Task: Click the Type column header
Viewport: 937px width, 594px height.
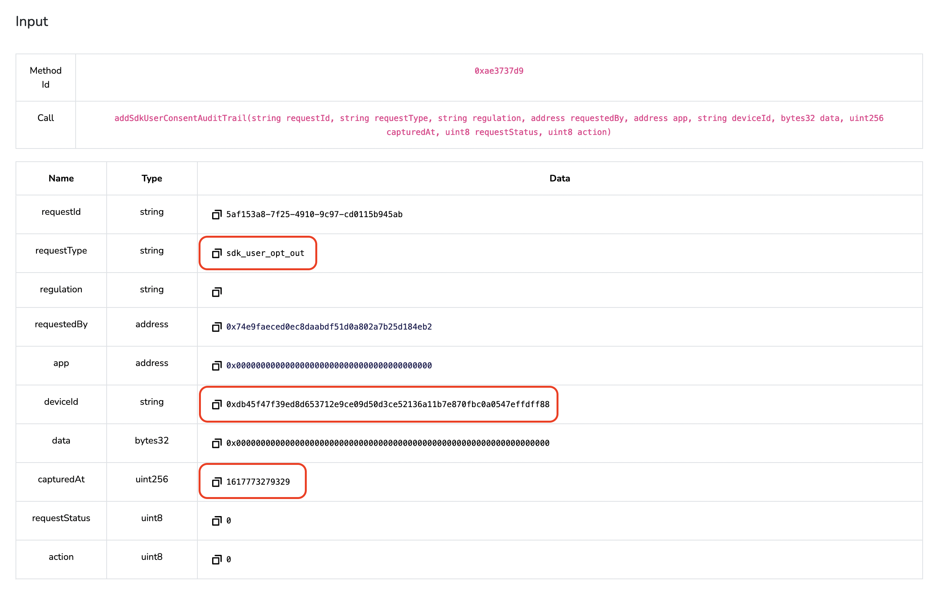Action: pyautogui.click(x=152, y=179)
